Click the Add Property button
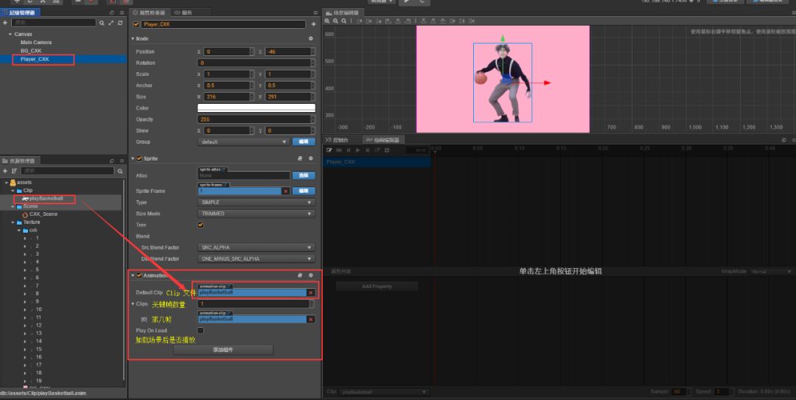Screen dimensions: 796x400 (x=377, y=287)
